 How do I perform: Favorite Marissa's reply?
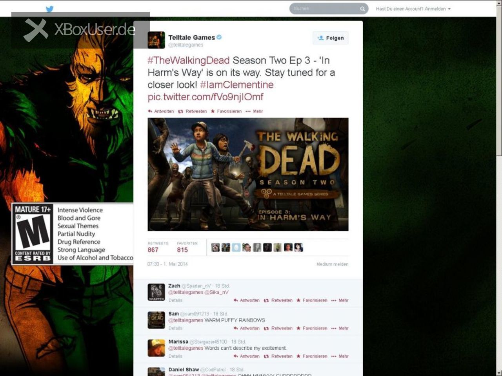coord(312,356)
